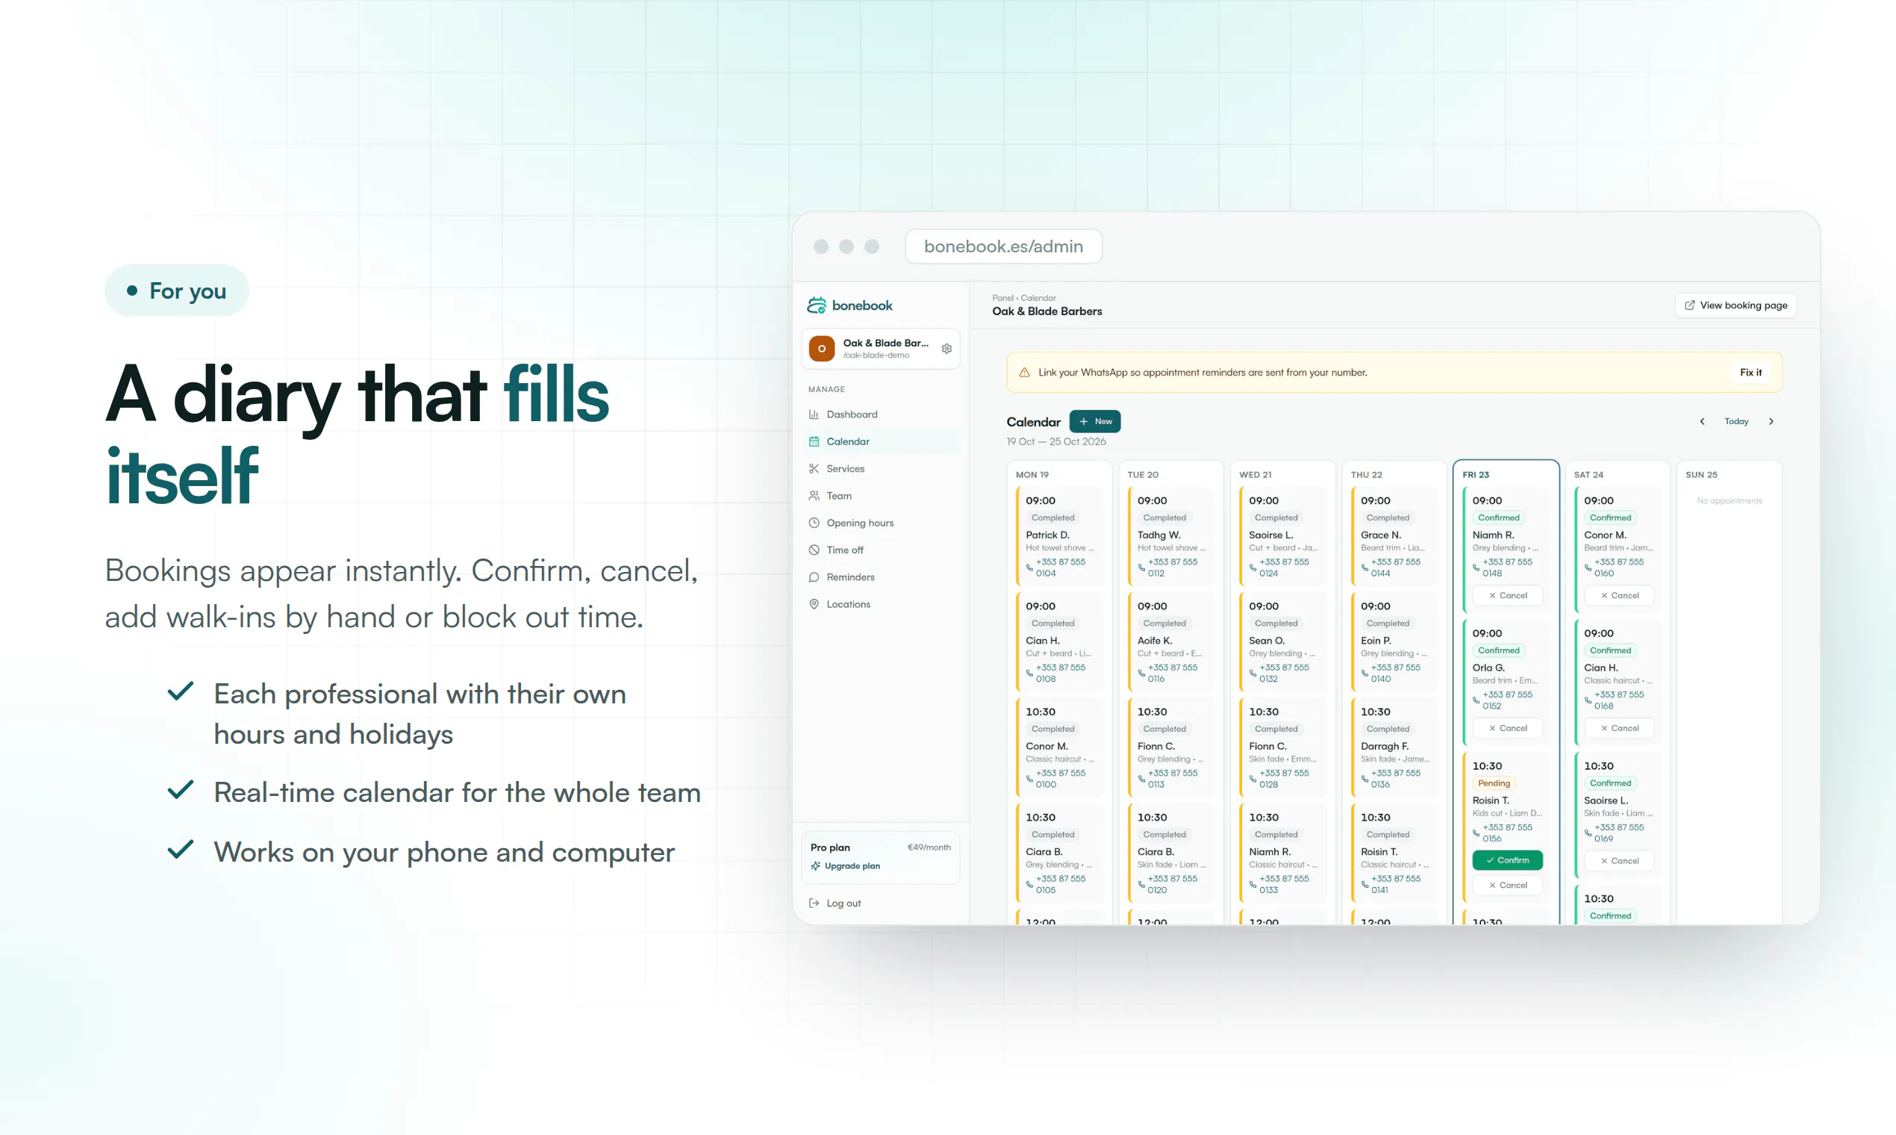Go to the Team page

[882, 496]
